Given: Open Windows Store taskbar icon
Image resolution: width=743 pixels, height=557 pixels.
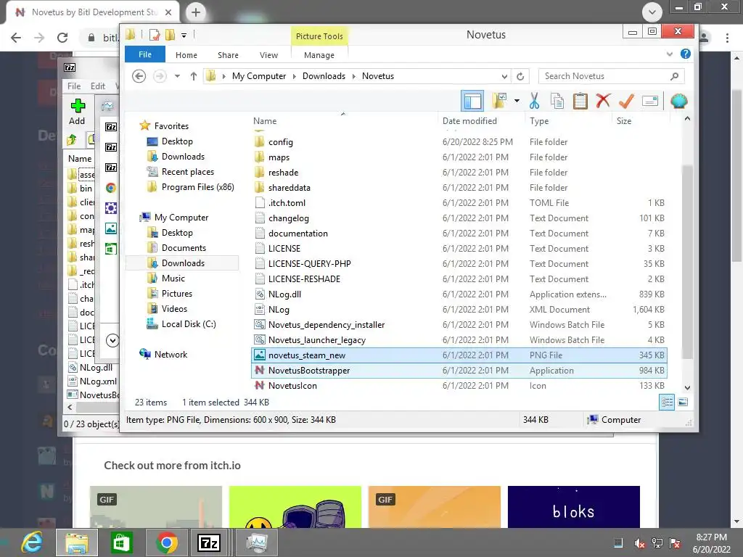Looking at the screenshot, I should 121,542.
